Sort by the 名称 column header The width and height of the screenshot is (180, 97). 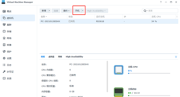point(53,17)
